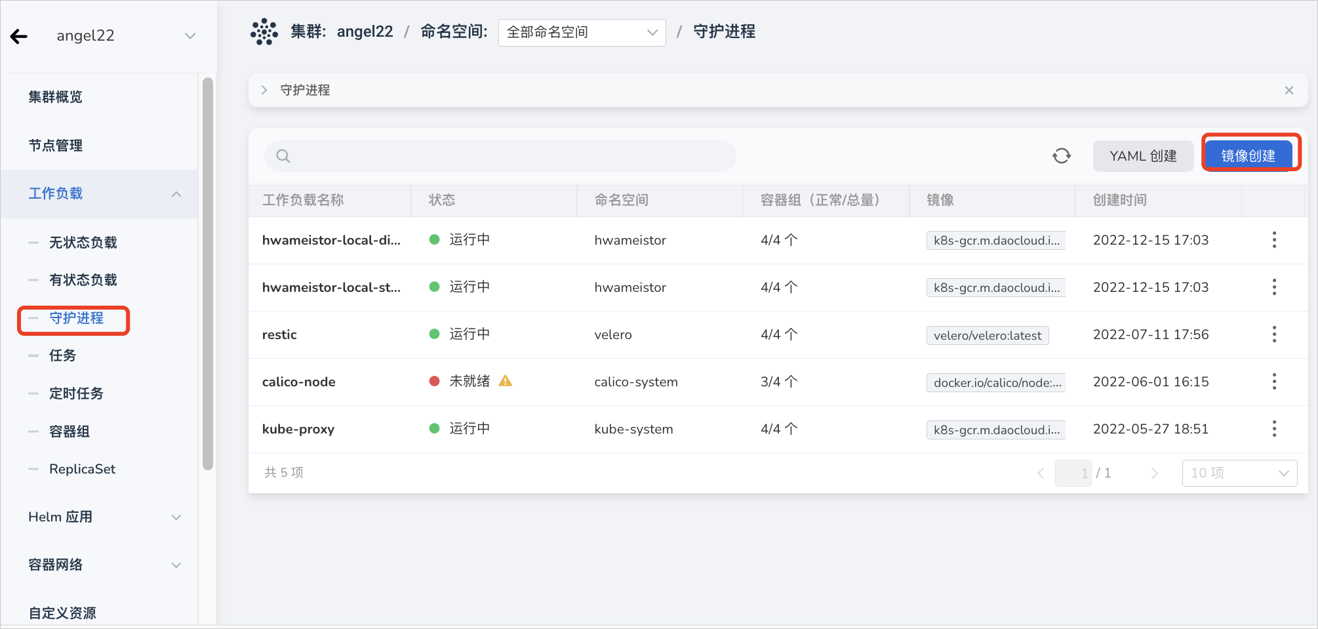Go to previous page arrow
1318x629 pixels.
pyautogui.click(x=1041, y=473)
